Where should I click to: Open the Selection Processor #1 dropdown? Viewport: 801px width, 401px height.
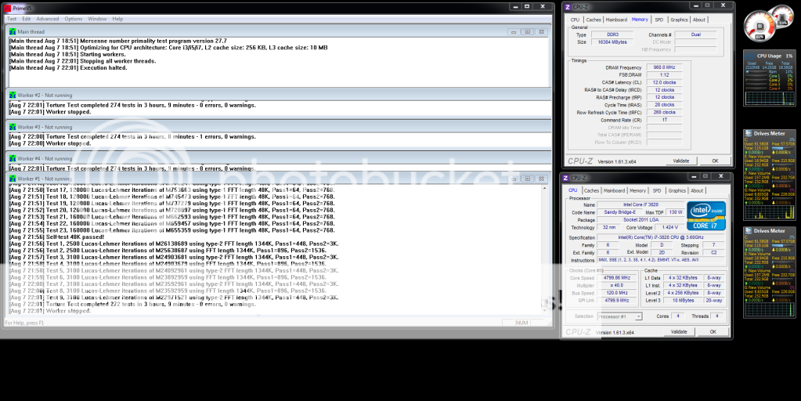[639, 316]
